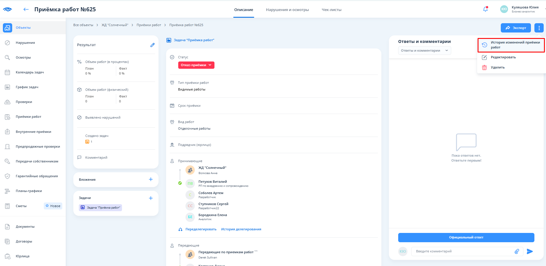Click the name Куляшова Юлия in the header

point(525,7)
